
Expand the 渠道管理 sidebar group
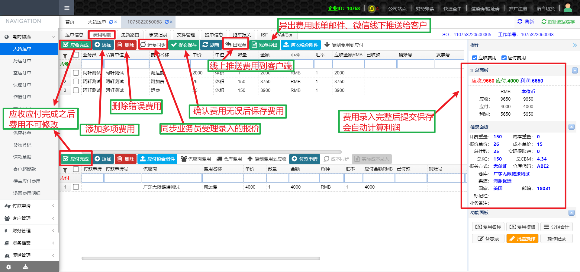[x=29, y=255]
